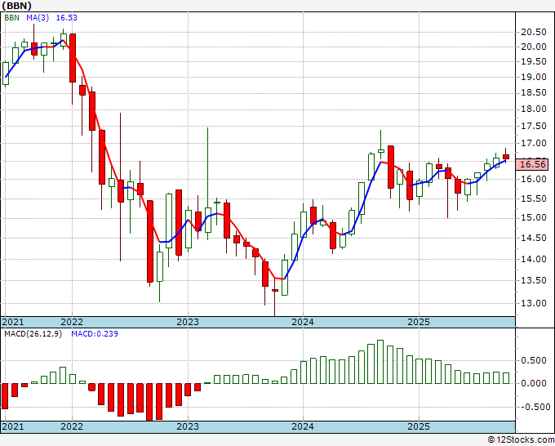Click the 17.00 price axis label
Image resolution: width=555 pixels, height=446 pixels.
coord(534,144)
